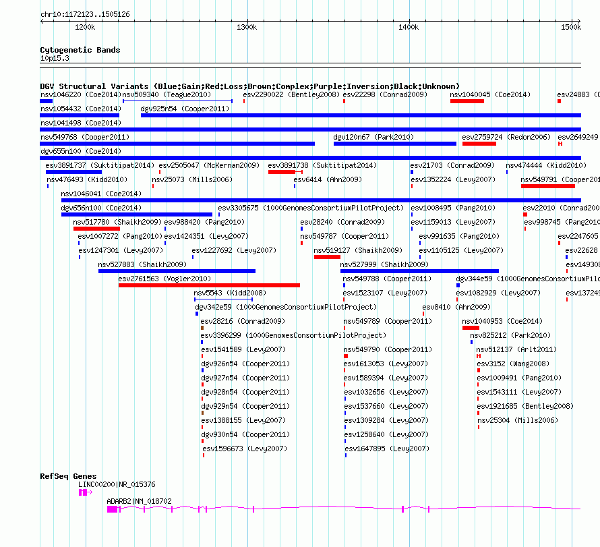Screen dimensions: 600x547
Task: Click the esv22298 (Conrad2009) variant label
Action: (x=385, y=94)
